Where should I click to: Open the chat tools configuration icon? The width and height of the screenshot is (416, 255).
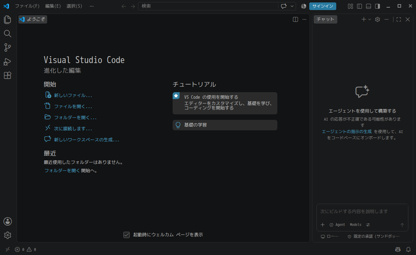[368, 225]
